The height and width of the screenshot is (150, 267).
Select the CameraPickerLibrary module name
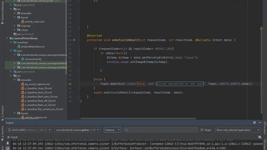tap(25, 38)
